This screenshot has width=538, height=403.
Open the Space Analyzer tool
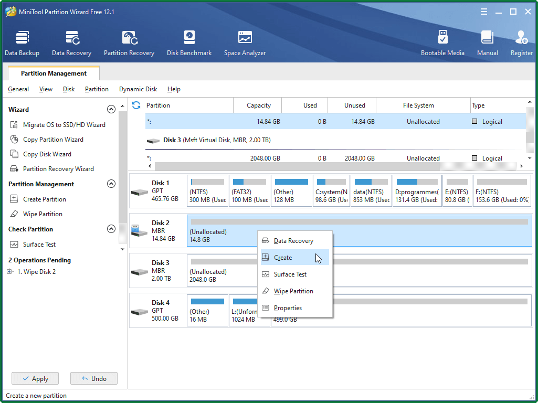coord(245,43)
